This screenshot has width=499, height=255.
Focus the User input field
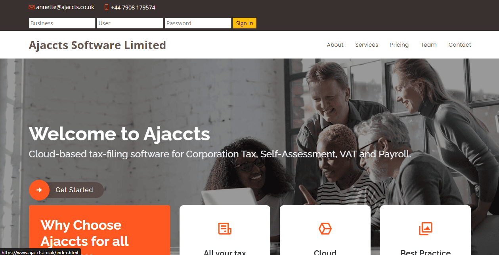coord(130,23)
